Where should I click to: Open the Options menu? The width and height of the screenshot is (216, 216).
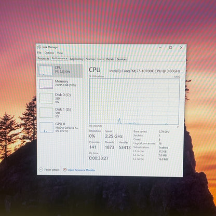(49, 53)
